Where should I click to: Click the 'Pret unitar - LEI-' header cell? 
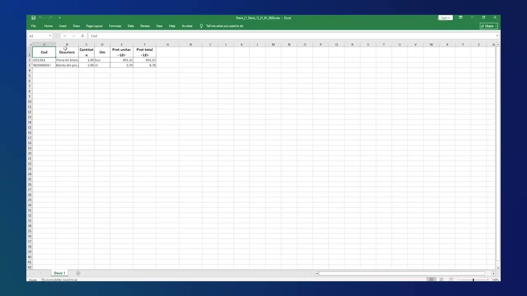tap(121, 52)
